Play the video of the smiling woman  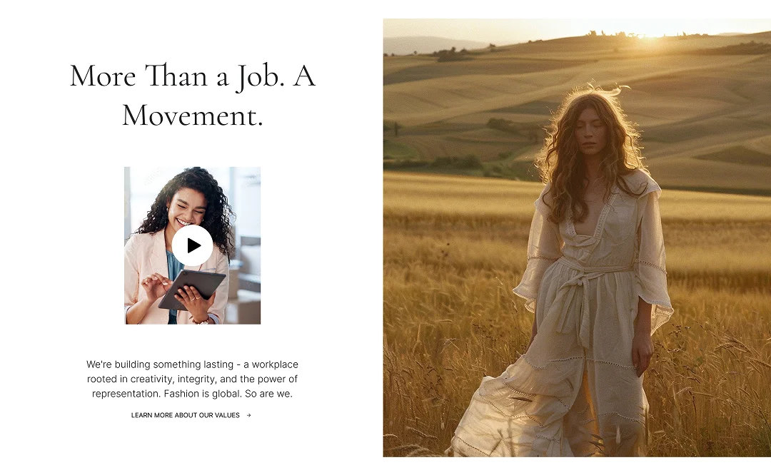192,245
